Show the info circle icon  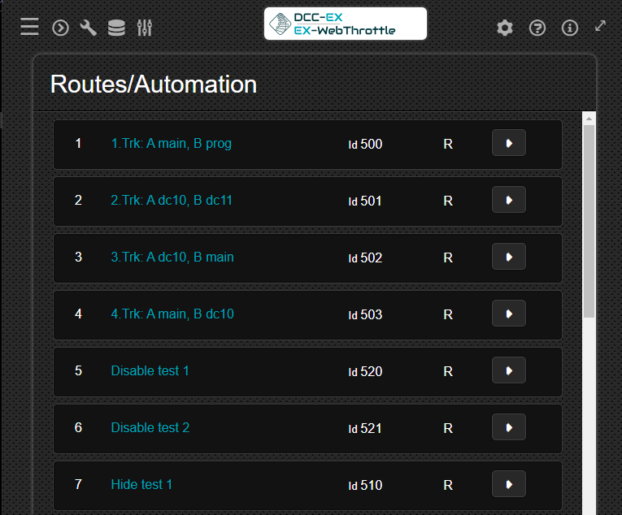tap(570, 28)
